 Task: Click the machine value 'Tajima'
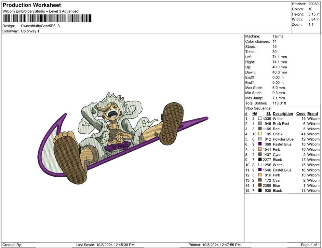click(x=278, y=36)
